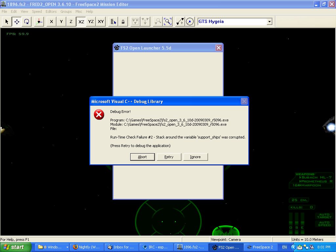Select the arrow pointer tool
This screenshot has width=336, height=252.
[x=7, y=22]
